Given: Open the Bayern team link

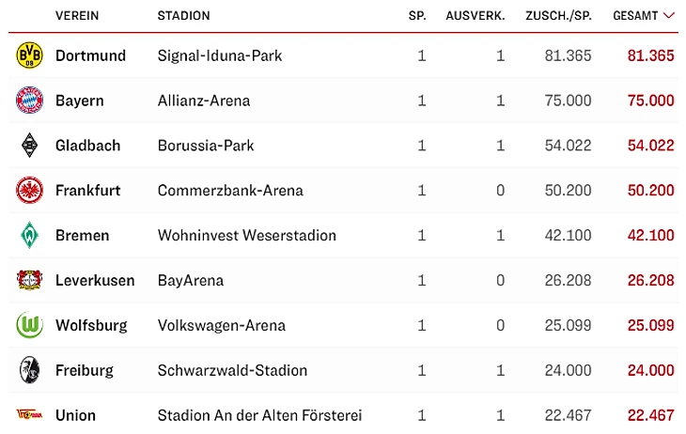Looking at the screenshot, I should (x=80, y=101).
